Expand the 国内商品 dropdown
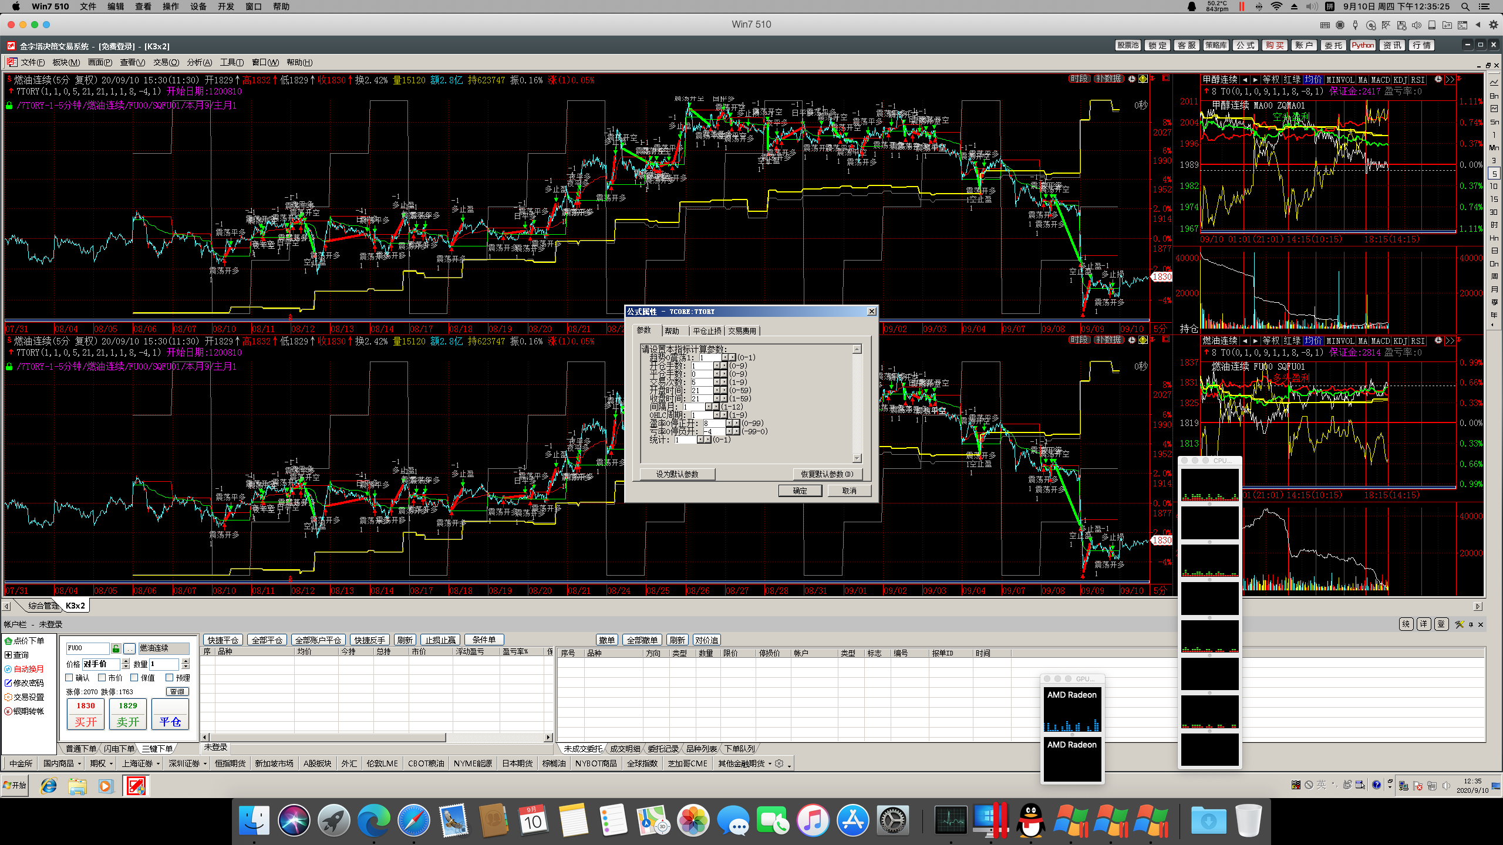Viewport: 1503px width, 845px height. pyautogui.click(x=79, y=764)
